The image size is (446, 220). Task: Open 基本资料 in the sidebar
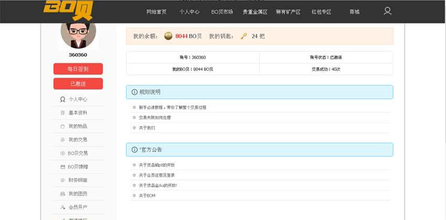(x=78, y=113)
